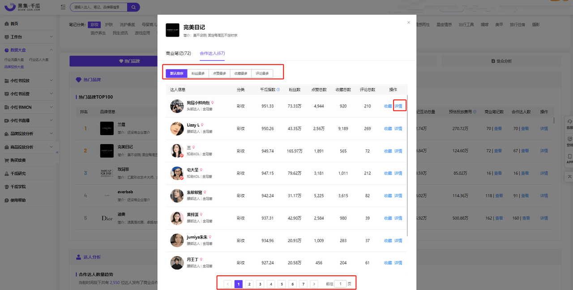Click avatar of Lizzy L
Image resolution: width=573 pixels, height=290 pixels.
[177, 128]
